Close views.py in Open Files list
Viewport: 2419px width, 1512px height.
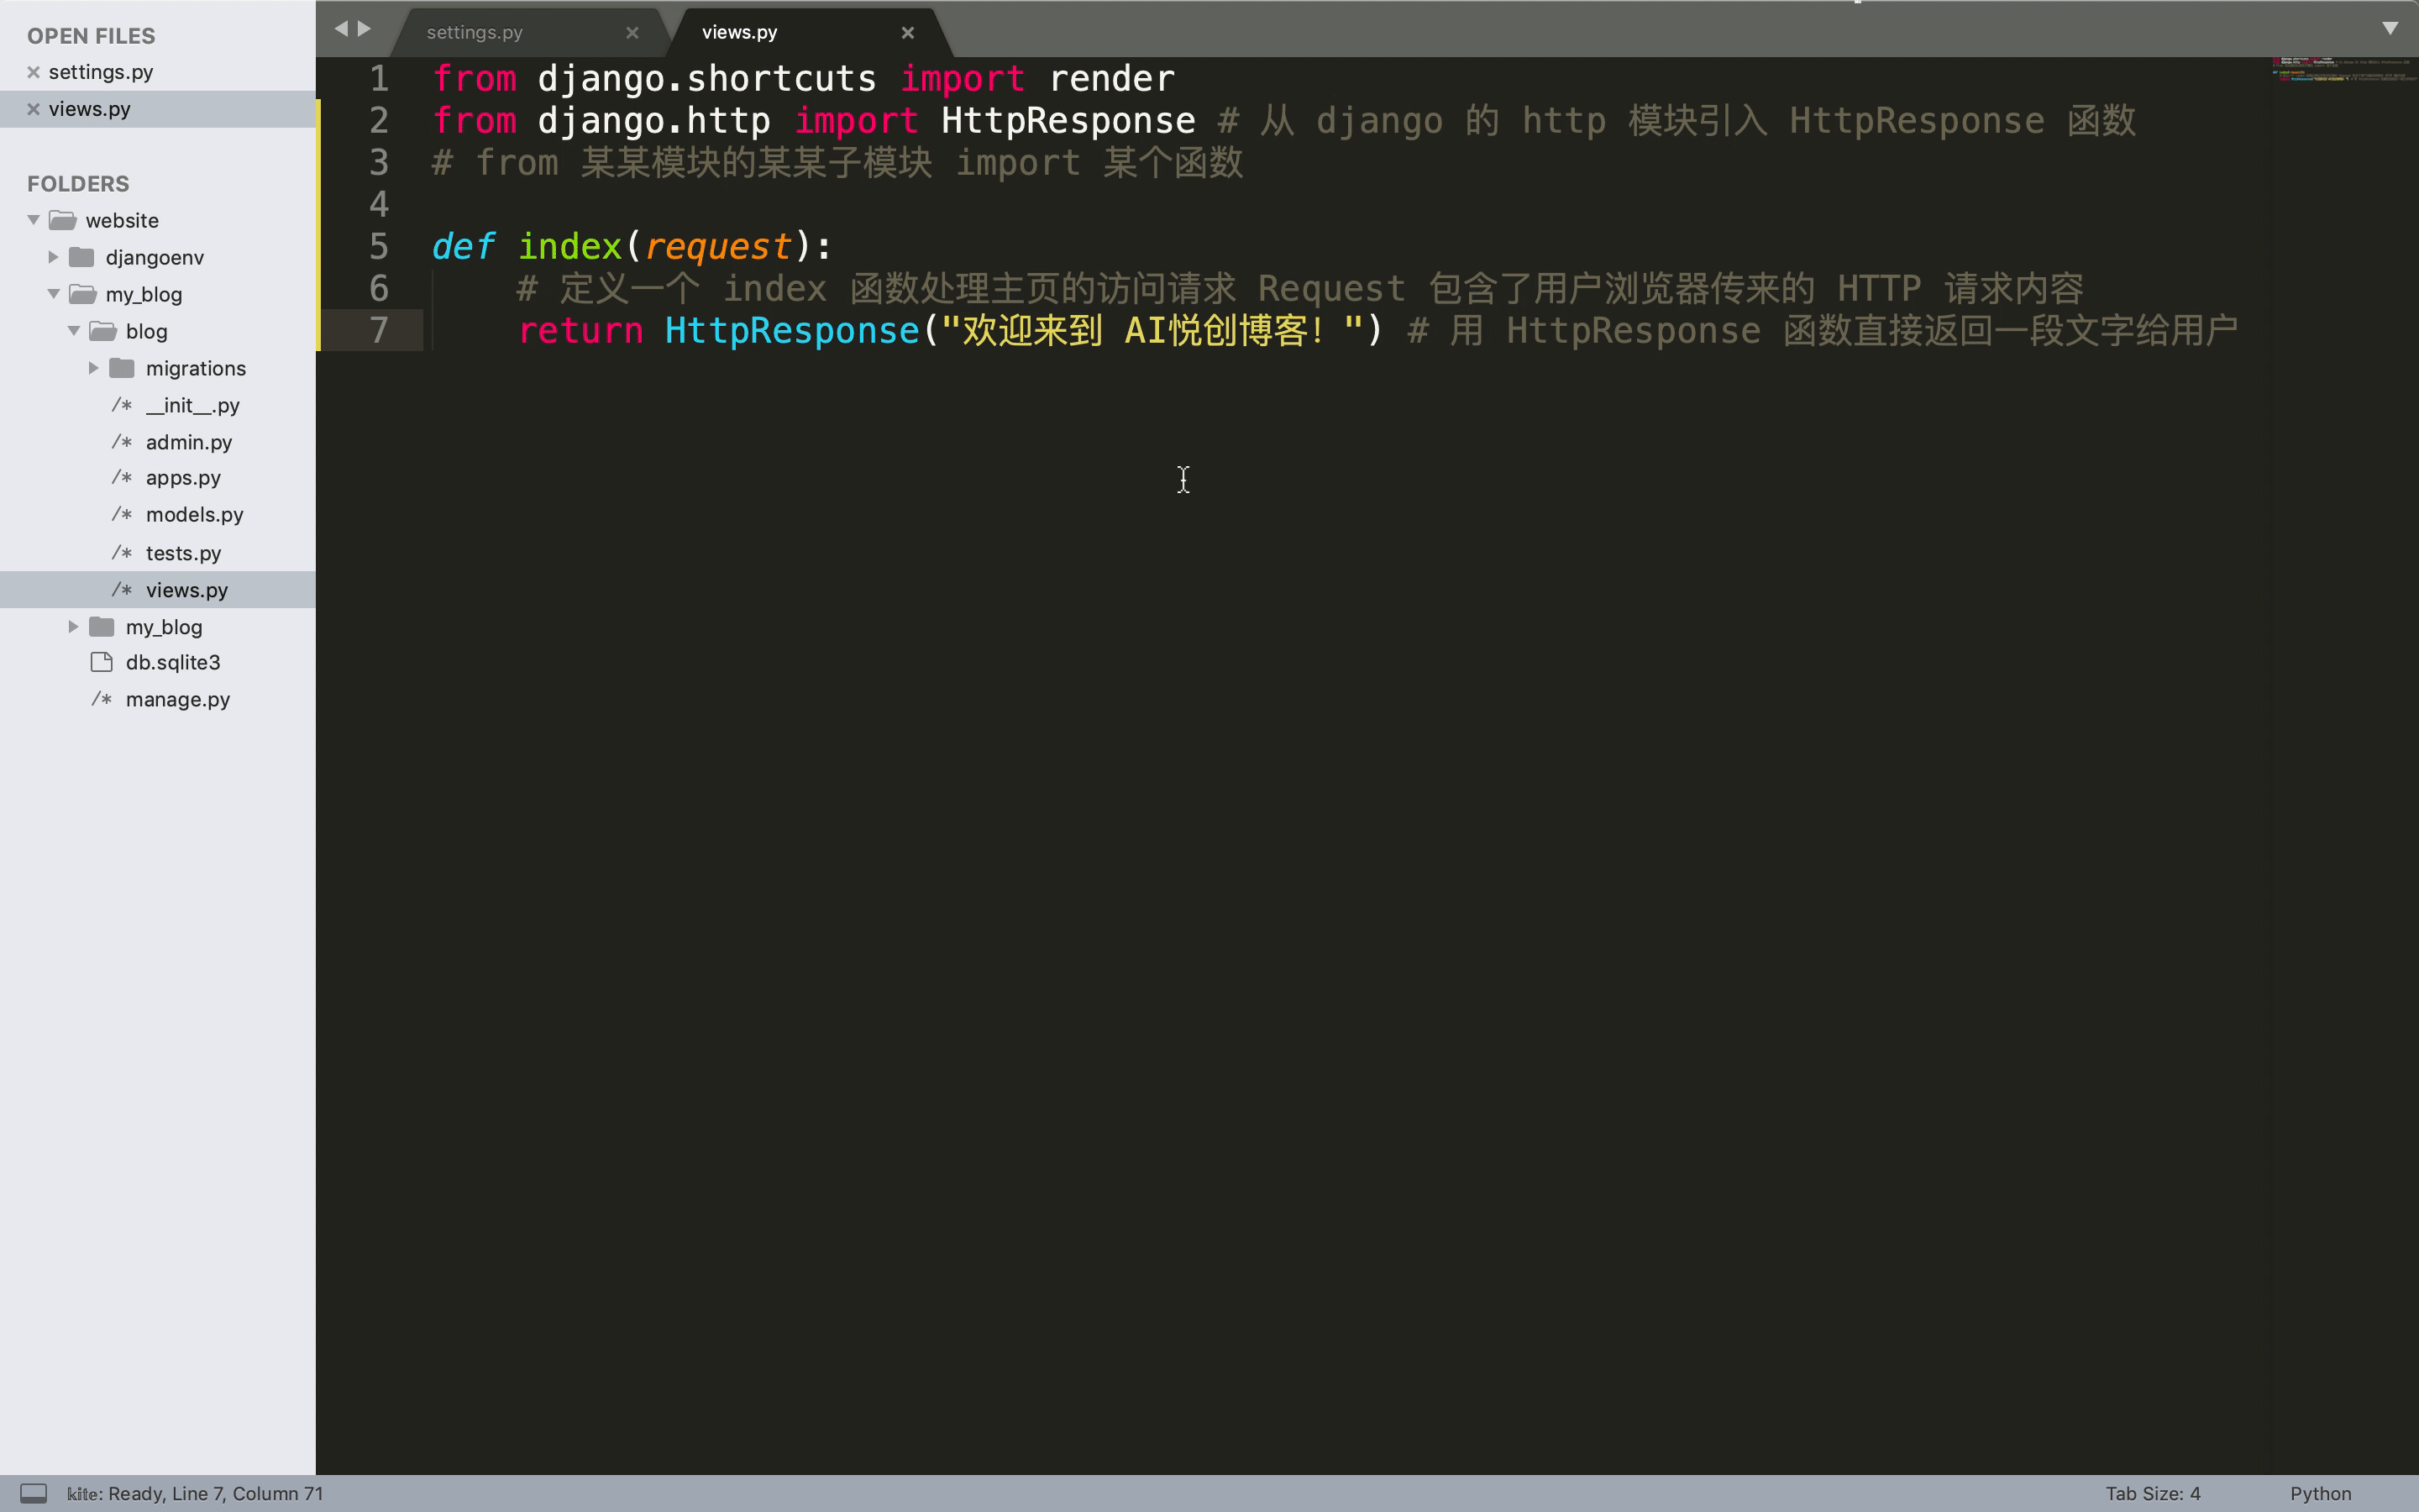coord(33,109)
